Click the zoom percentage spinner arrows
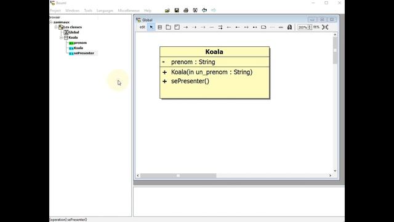Screen dimensions: 394x222 click(x=310, y=27)
